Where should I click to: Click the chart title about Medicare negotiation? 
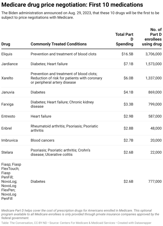point(72,5)
